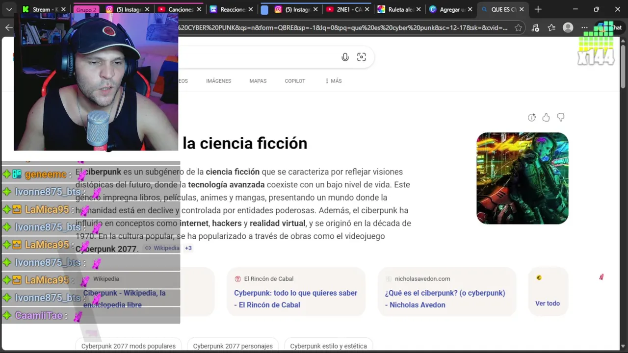The image size is (628, 353).
Task: Close the Canciones tab
Action: click(x=199, y=9)
